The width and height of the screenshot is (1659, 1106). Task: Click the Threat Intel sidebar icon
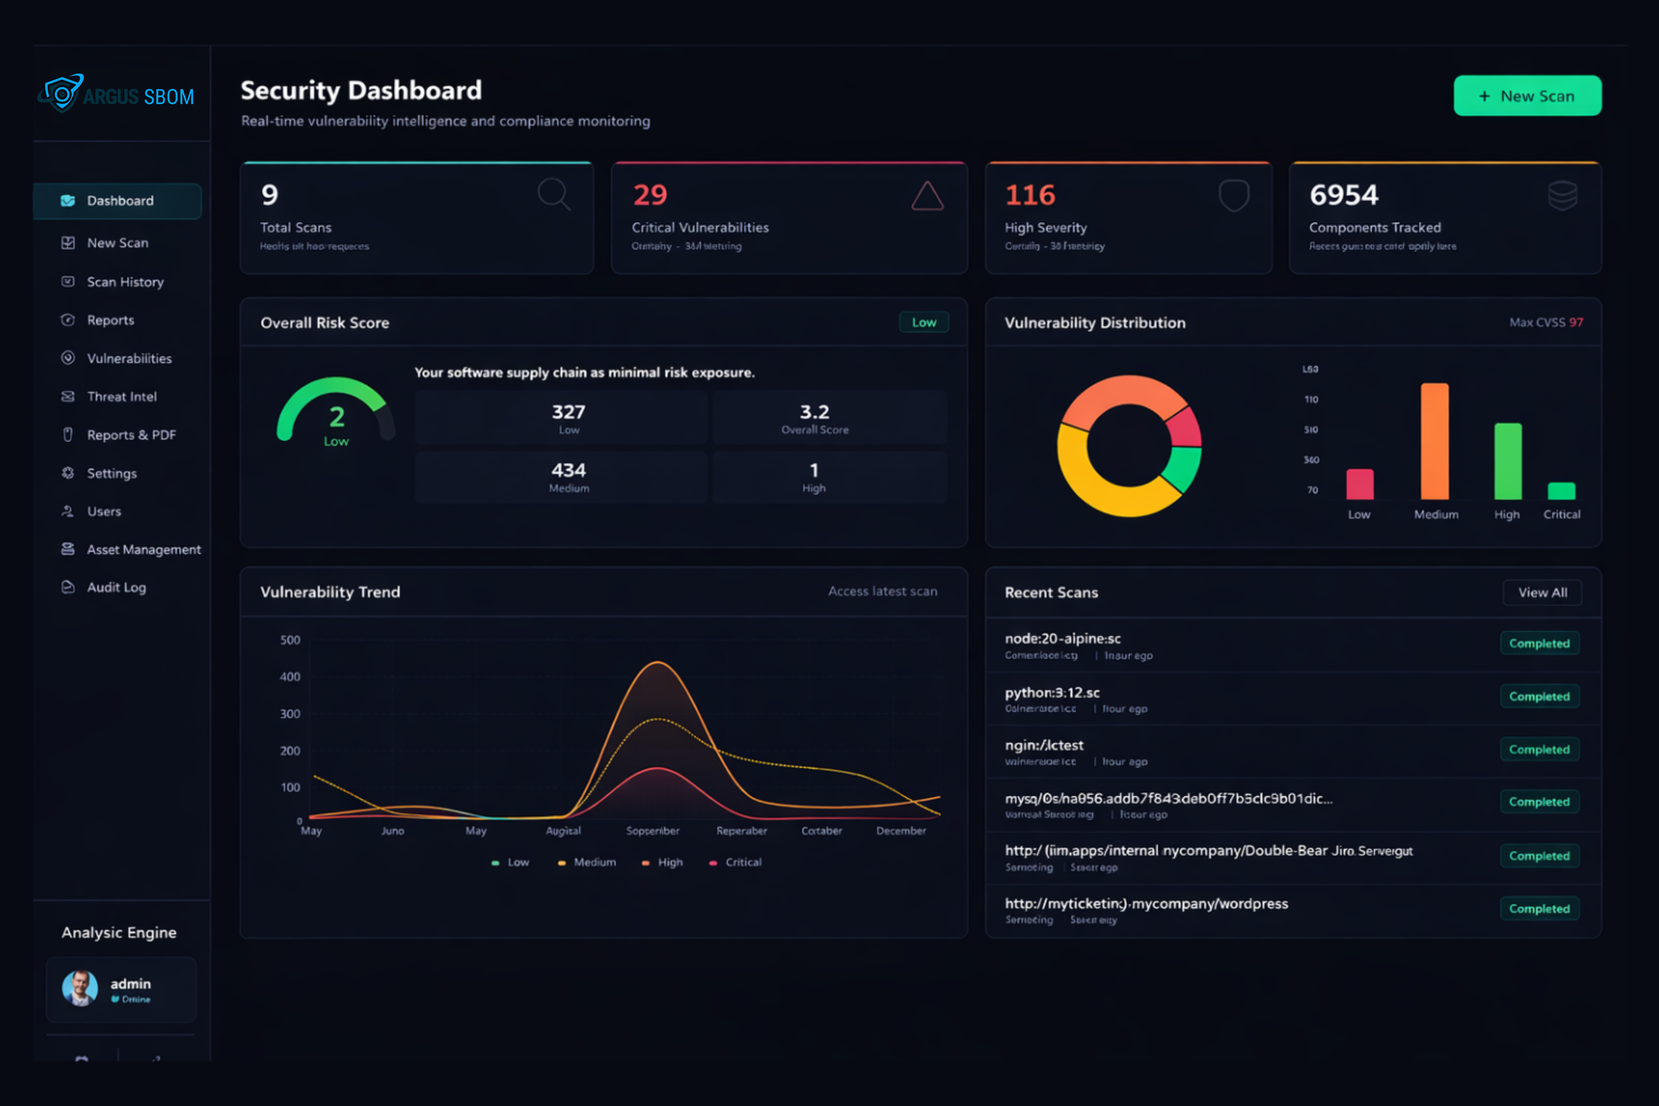(68, 396)
